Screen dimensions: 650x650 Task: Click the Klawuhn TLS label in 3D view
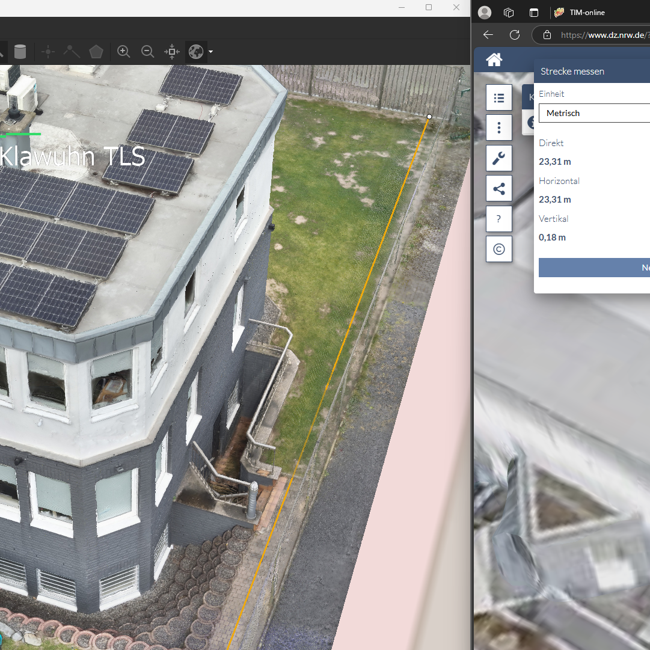click(x=72, y=157)
